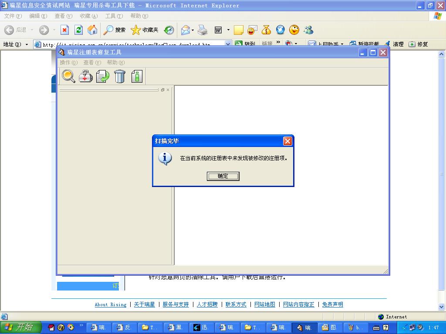Click the smiley with envelope icon
This screenshot has height=334, width=446.
point(252,30)
